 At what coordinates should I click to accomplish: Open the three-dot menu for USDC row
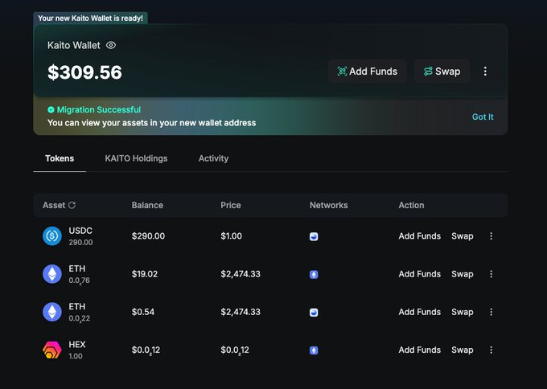(x=491, y=236)
